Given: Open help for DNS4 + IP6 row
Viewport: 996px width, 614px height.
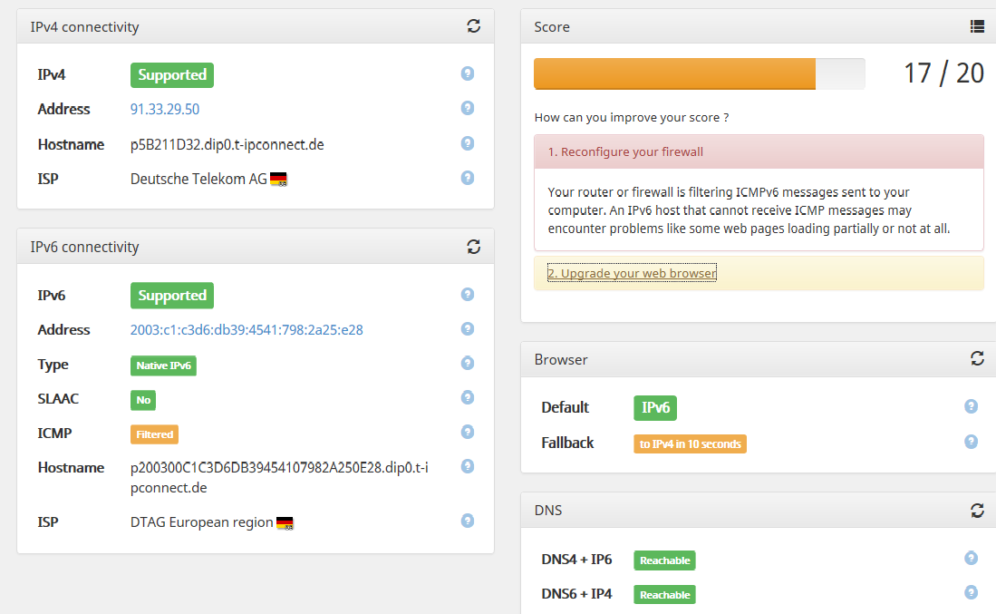Looking at the screenshot, I should 971,559.
